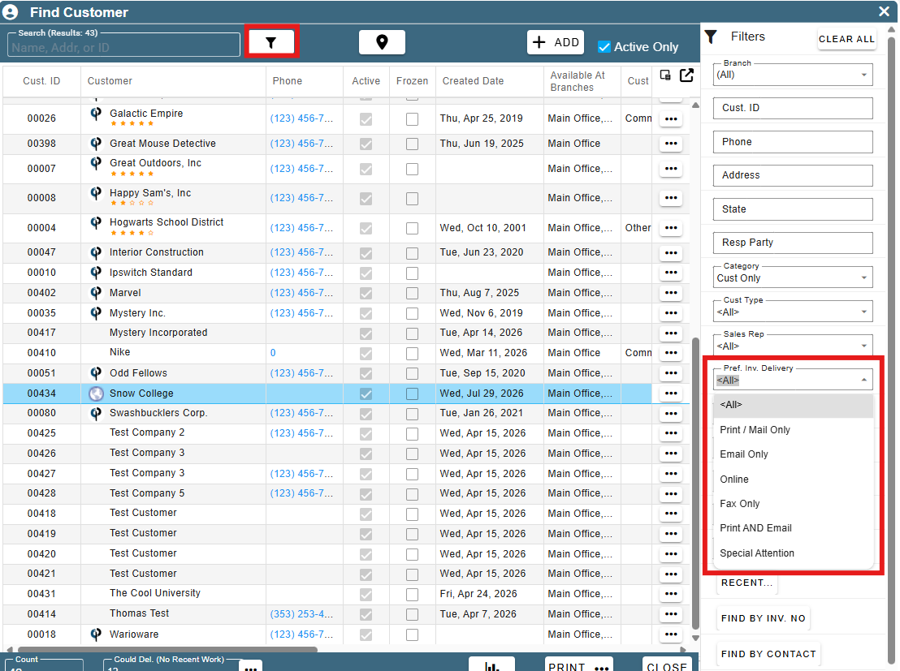Open row actions for Thomas Test
Viewport: 900px width, 671px height.
(670, 613)
